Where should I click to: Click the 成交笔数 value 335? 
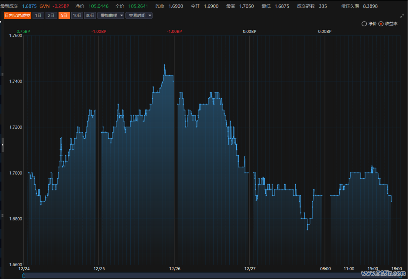pyautogui.click(x=323, y=6)
